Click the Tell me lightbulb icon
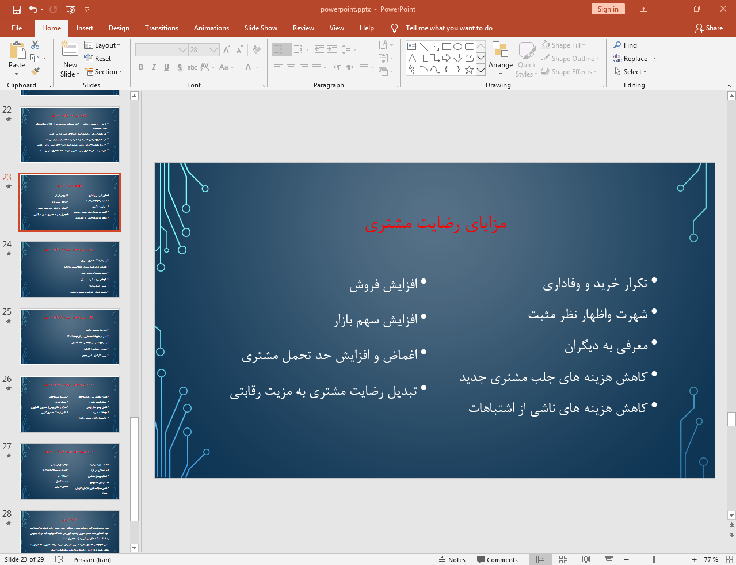Screen dimensions: 736x565 point(394,28)
